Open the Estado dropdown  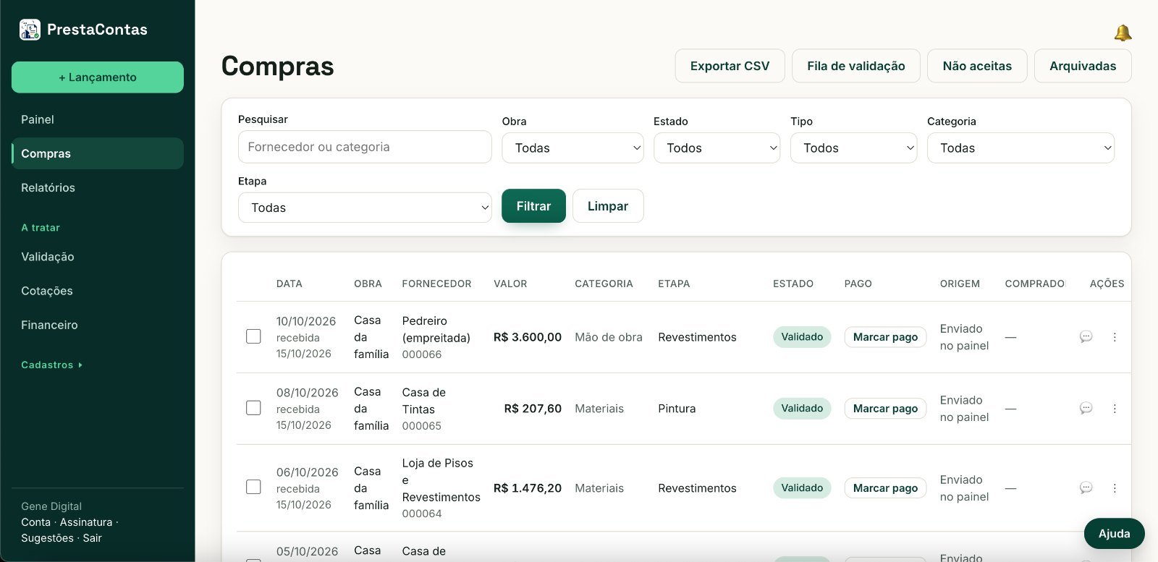click(x=717, y=148)
